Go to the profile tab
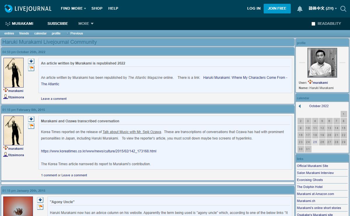 56,33
